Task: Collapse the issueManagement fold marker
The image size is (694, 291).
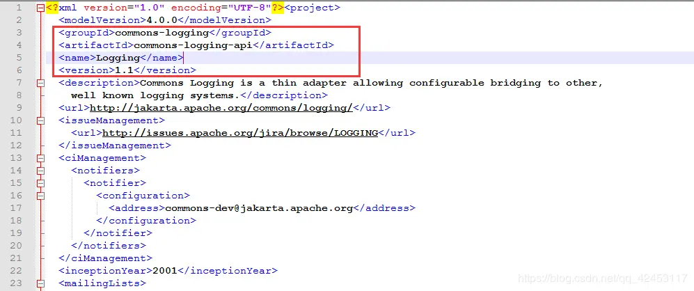Action: coord(40,120)
